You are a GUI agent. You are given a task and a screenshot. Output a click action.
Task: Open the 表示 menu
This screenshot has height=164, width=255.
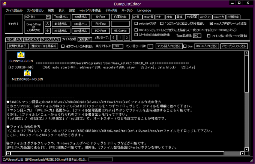point(61,10)
